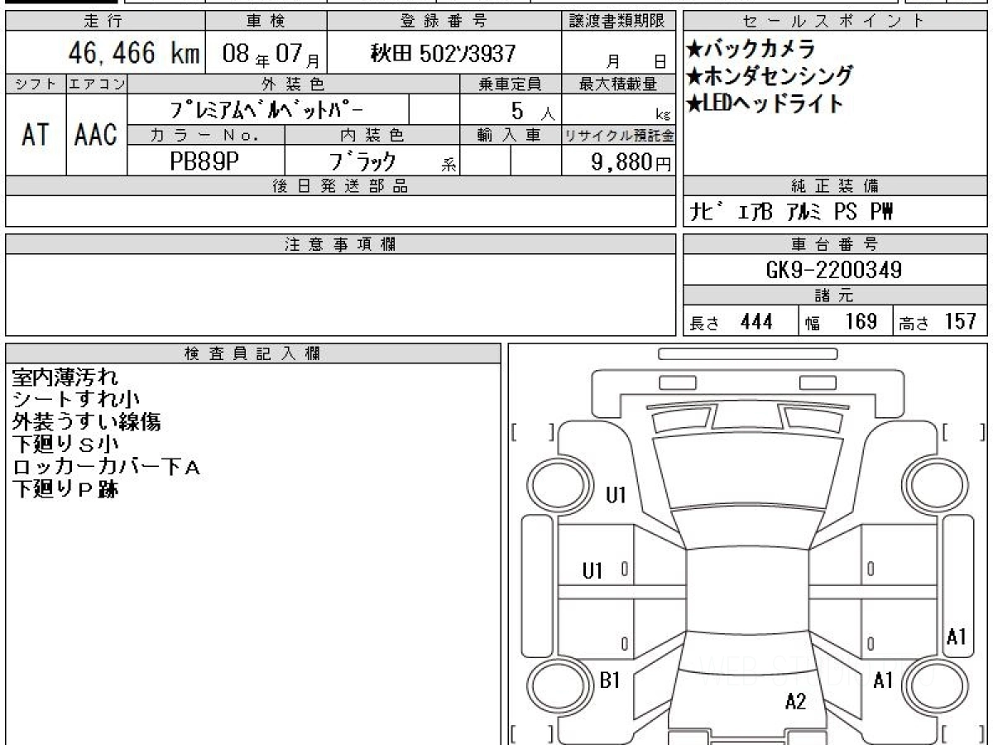Select inspector note ロッカーカバー下A
Viewport: 993px width, 745px height.
click(x=106, y=467)
